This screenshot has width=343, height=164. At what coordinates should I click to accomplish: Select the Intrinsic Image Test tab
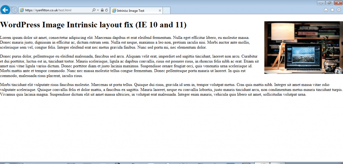(x=134, y=10)
